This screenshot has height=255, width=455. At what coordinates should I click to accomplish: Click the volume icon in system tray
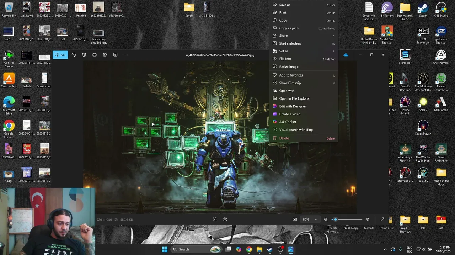point(424,249)
